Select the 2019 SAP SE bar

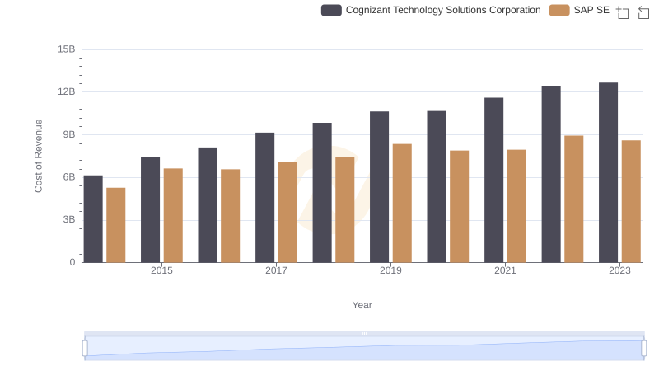pyautogui.click(x=402, y=204)
